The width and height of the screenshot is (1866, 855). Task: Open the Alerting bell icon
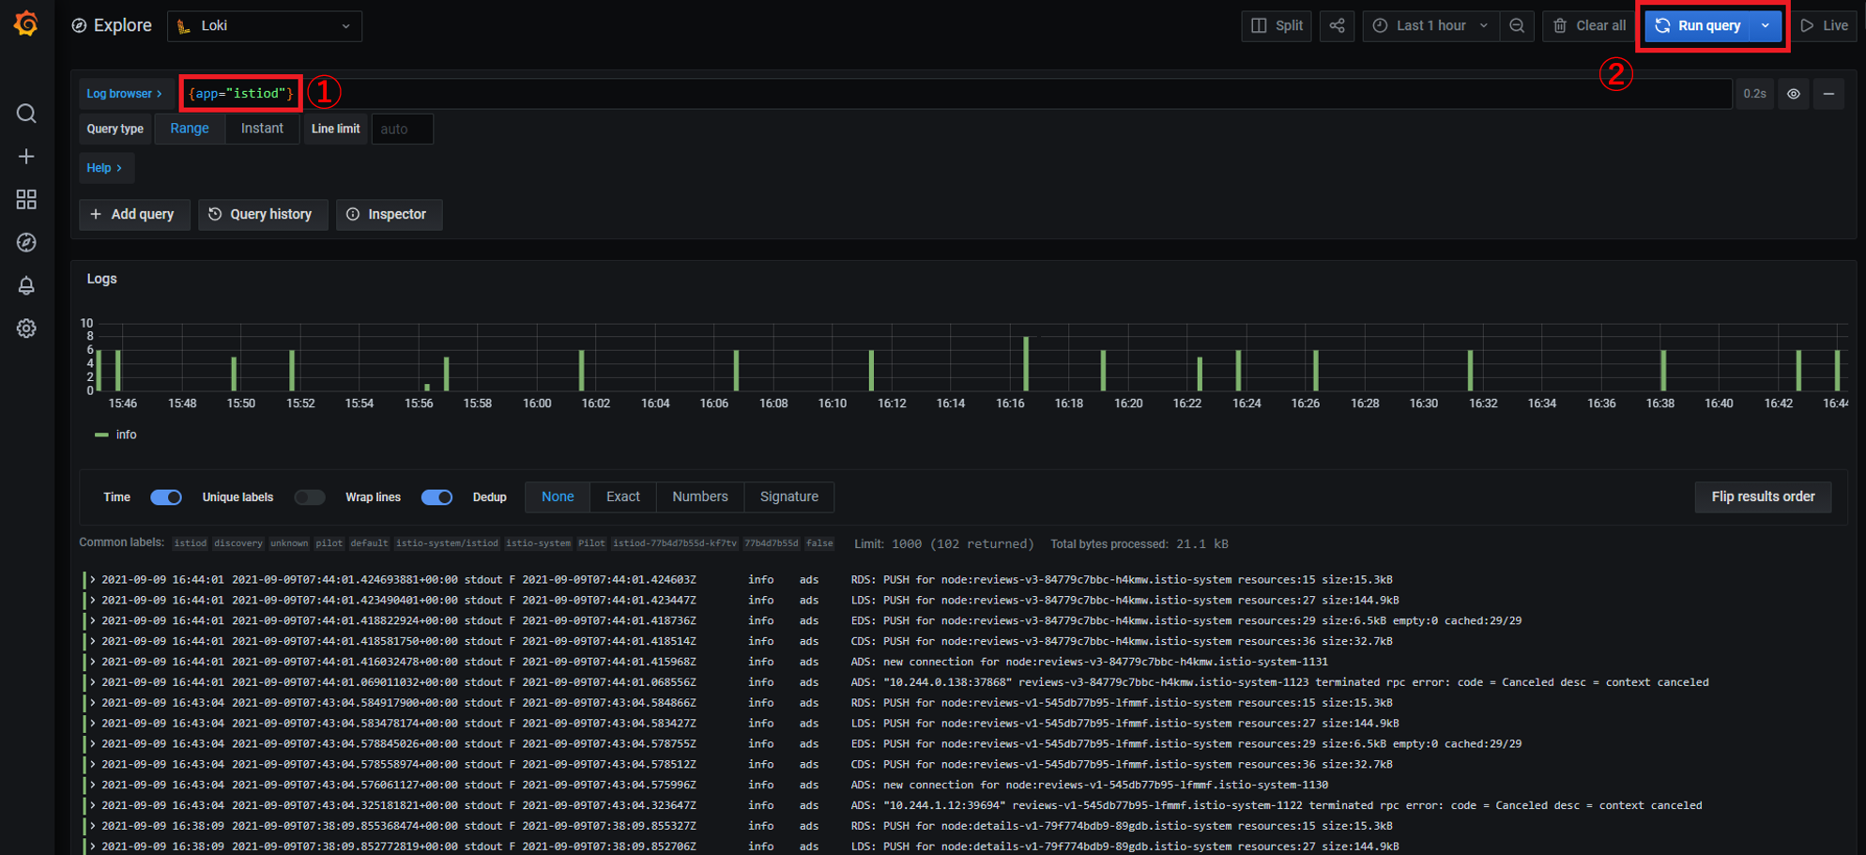point(26,285)
